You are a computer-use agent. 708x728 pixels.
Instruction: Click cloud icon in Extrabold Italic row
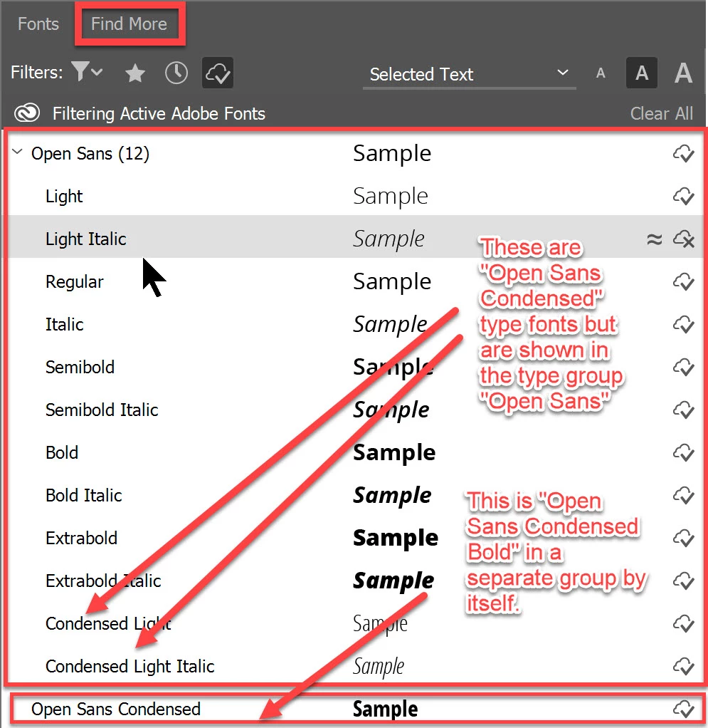[683, 581]
